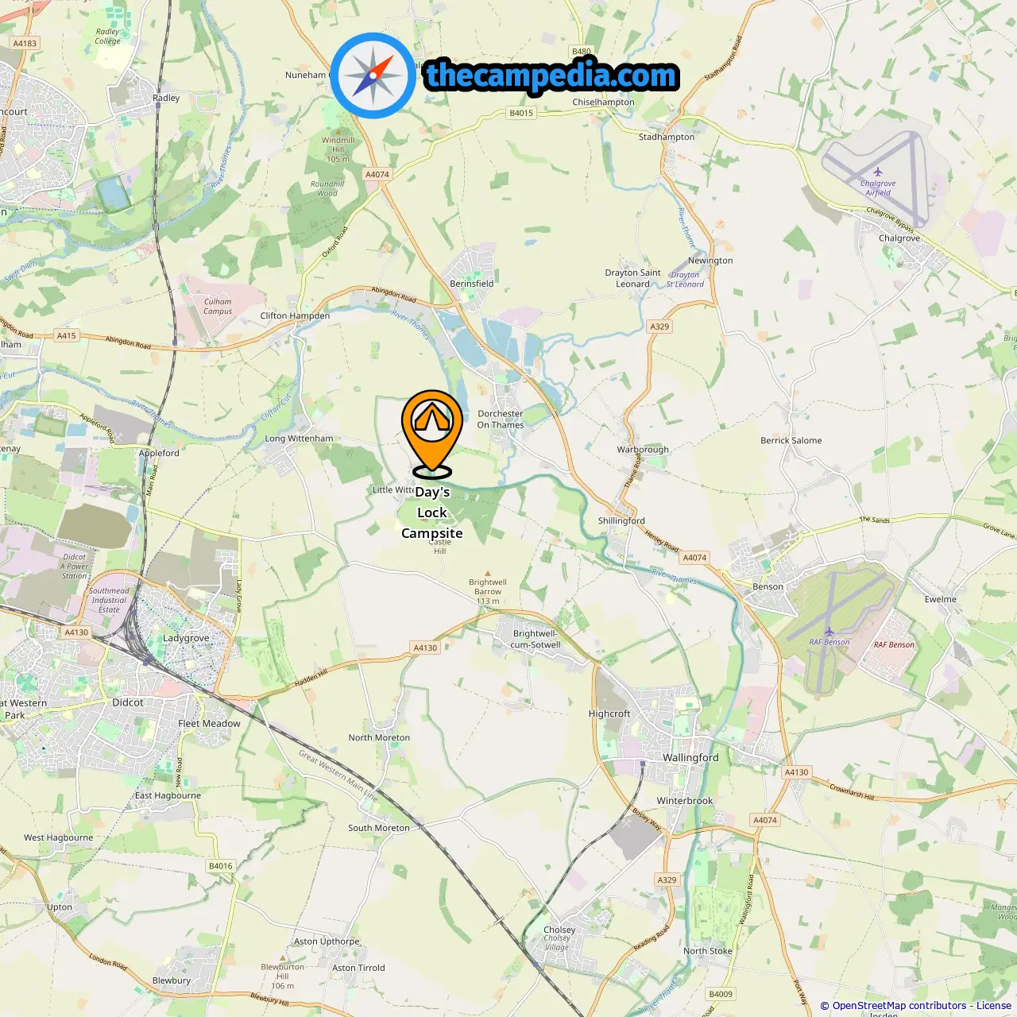The height and width of the screenshot is (1017, 1017).
Task: Click the Stadhampton village label
Action: [667, 137]
